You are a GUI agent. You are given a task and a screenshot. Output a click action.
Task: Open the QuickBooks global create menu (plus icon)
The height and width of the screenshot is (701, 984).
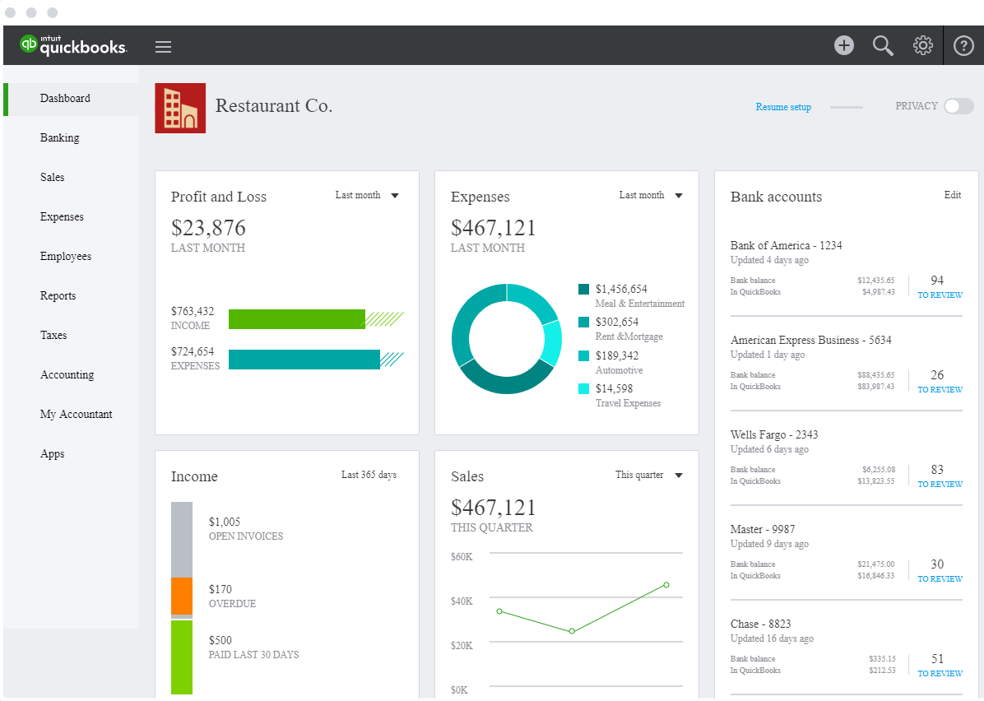[x=843, y=45]
